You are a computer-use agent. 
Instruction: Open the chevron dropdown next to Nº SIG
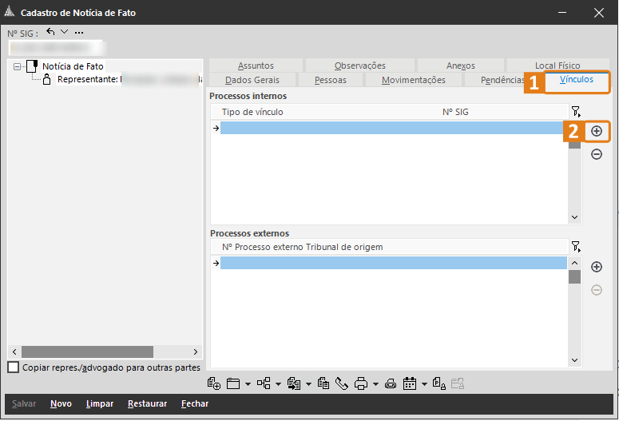pyautogui.click(x=65, y=32)
